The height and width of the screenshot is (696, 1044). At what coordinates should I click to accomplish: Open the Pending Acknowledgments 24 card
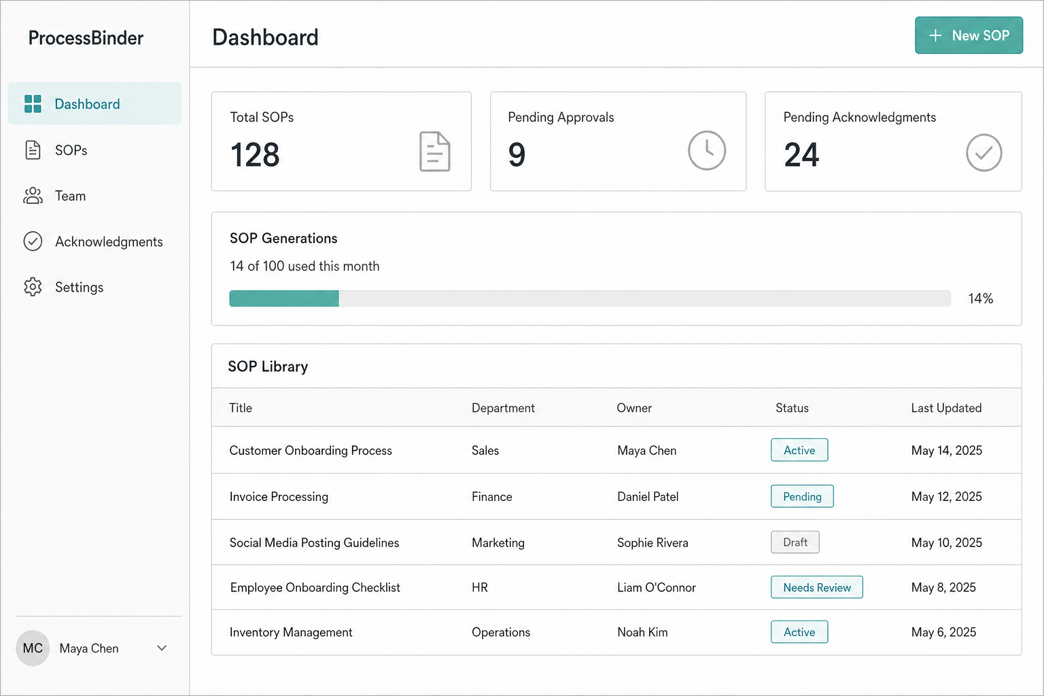pos(893,141)
